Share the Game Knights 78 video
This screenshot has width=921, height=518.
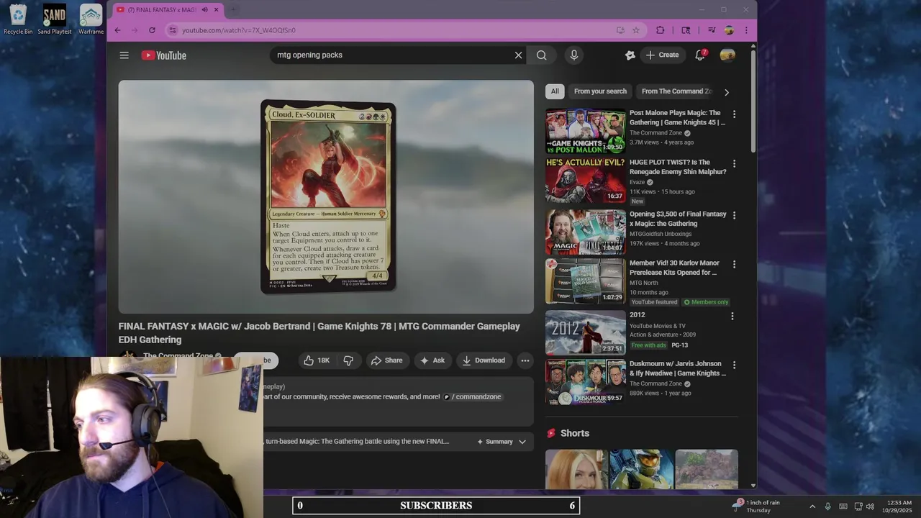pyautogui.click(x=386, y=360)
